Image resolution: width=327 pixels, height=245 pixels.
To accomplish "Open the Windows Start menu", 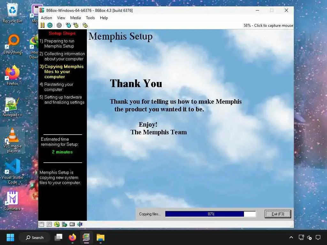I will pyautogui.click(x=10, y=237).
